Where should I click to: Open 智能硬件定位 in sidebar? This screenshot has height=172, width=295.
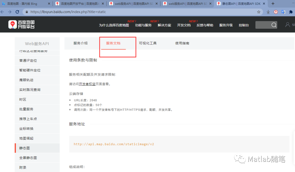point(37,70)
